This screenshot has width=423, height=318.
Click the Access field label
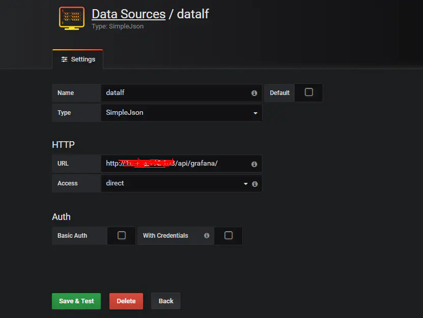coord(67,183)
